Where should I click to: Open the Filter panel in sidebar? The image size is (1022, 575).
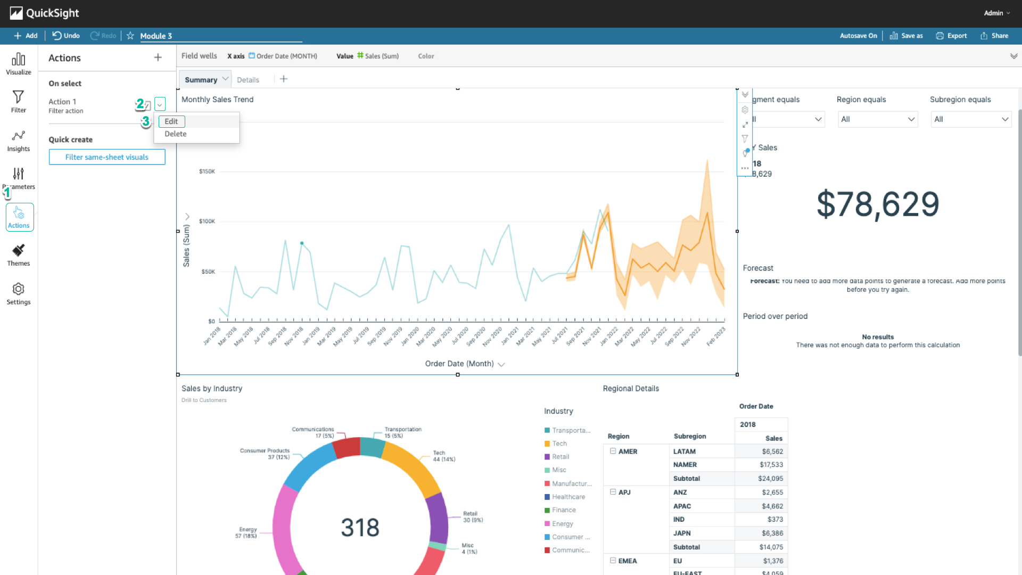18,102
